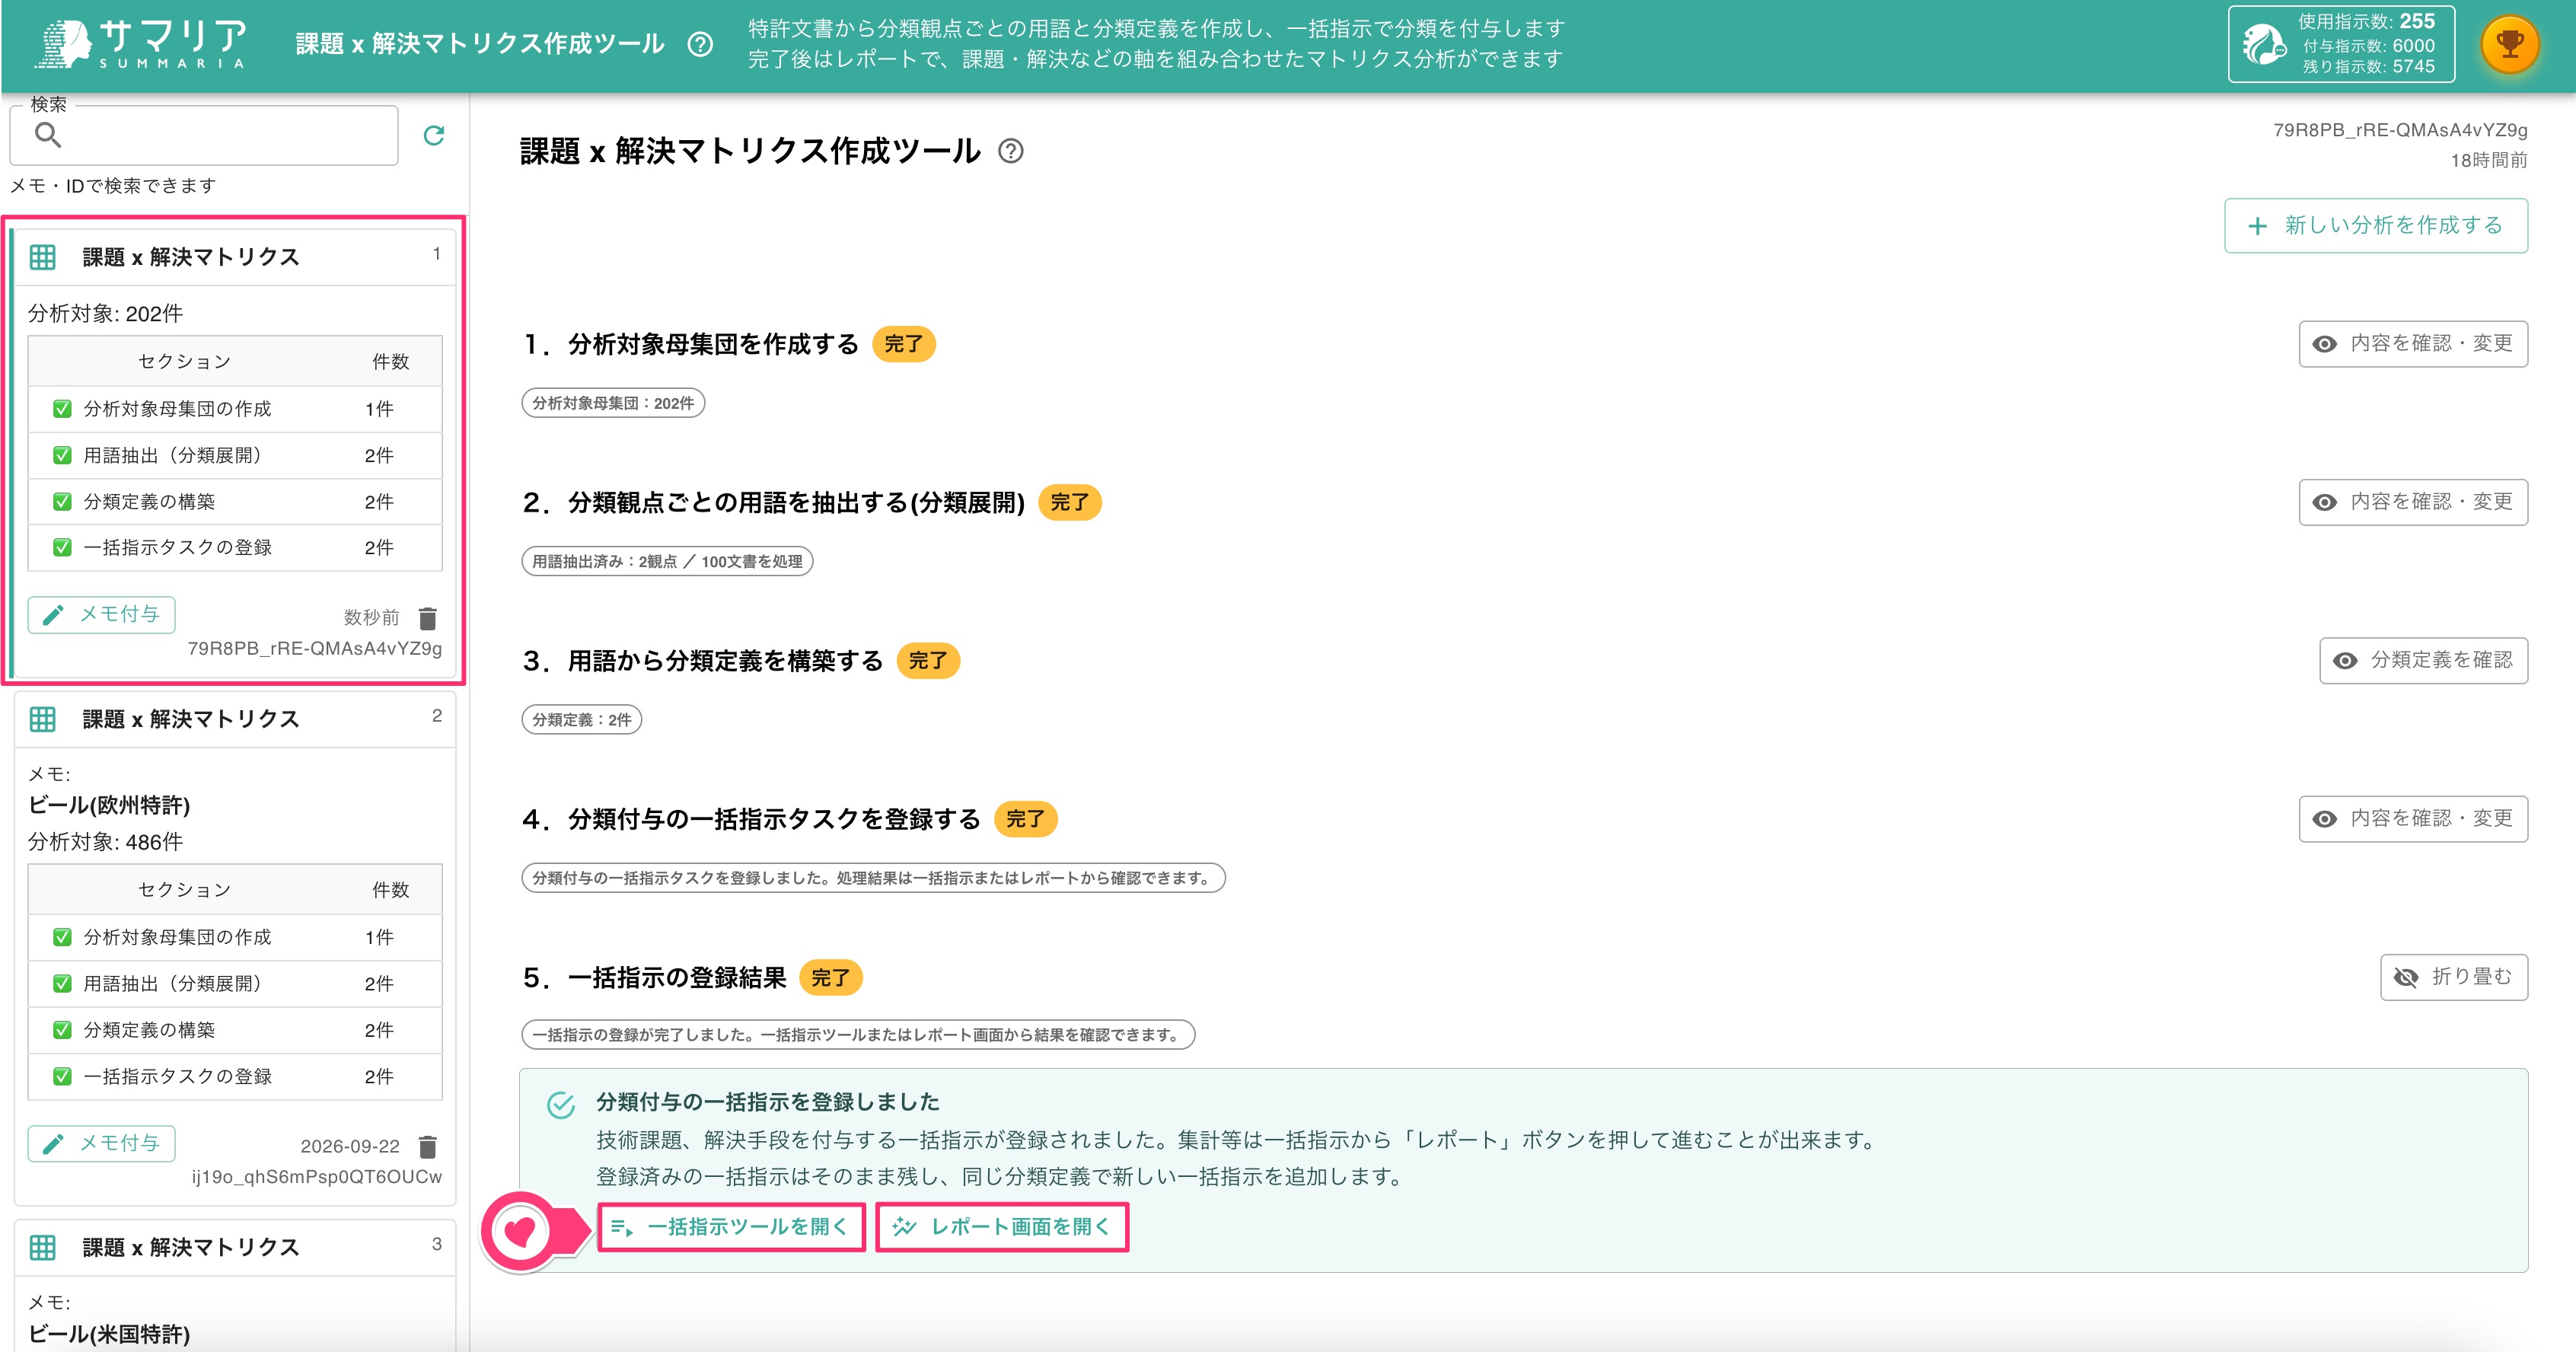The height and width of the screenshot is (1352, 2576).
Task: Click the 残り指示数: 5745 text
Action: pos(2369,67)
